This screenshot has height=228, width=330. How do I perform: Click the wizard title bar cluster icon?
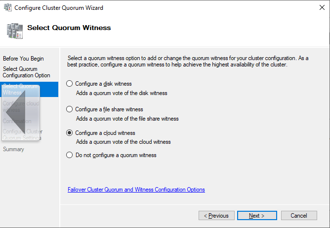(8, 7)
